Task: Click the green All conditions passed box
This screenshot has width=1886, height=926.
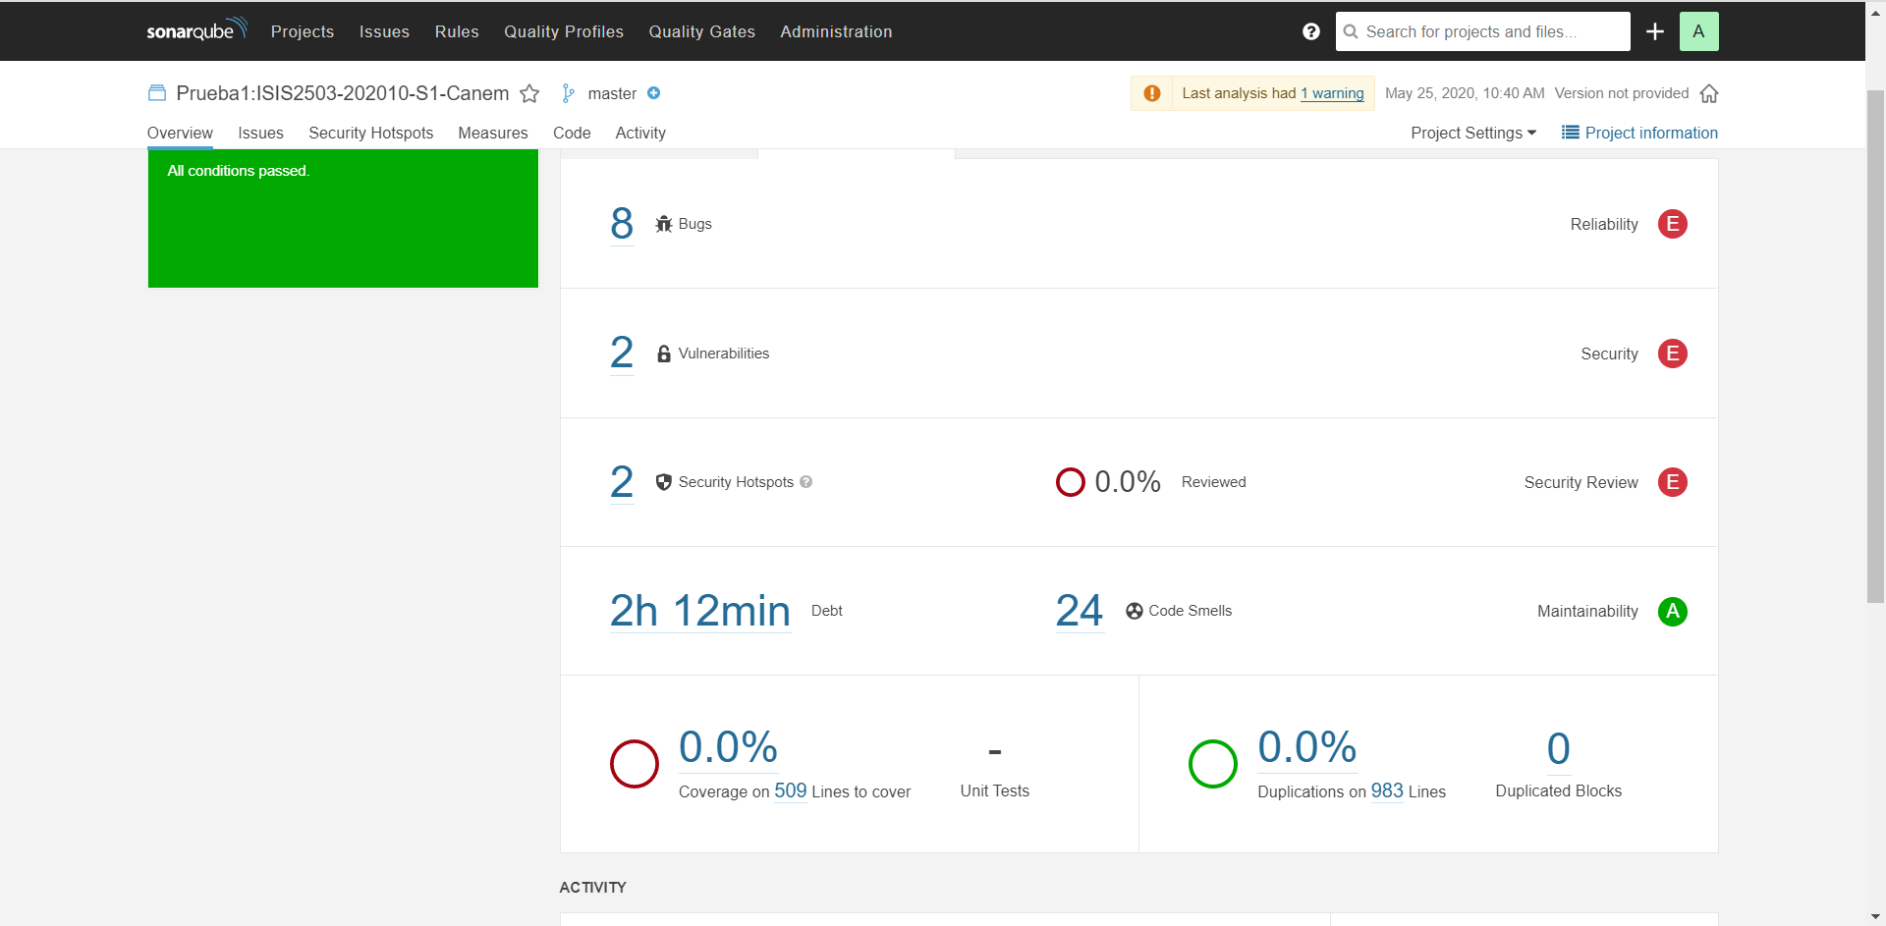Action: (x=343, y=218)
